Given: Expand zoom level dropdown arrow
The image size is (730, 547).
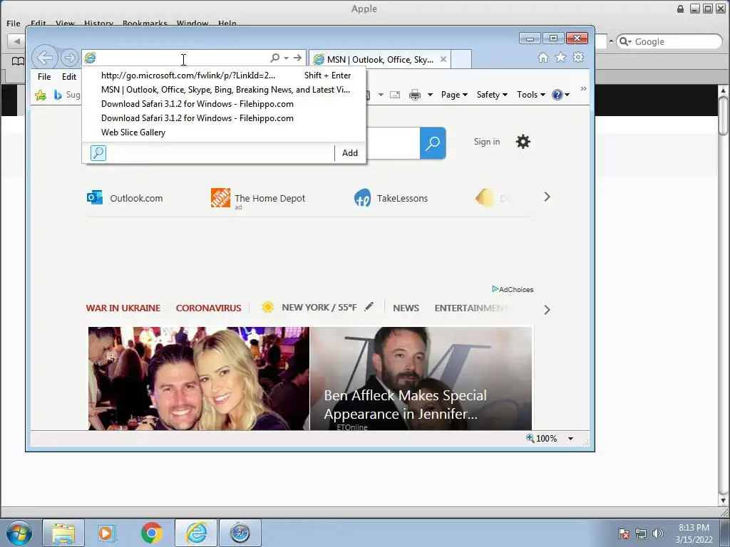Looking at the screenshot, I should pyautogui.click(x=570, y=439).
